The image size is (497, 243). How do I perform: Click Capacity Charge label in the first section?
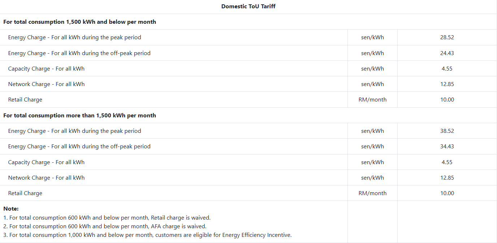[x=46, y=68]
